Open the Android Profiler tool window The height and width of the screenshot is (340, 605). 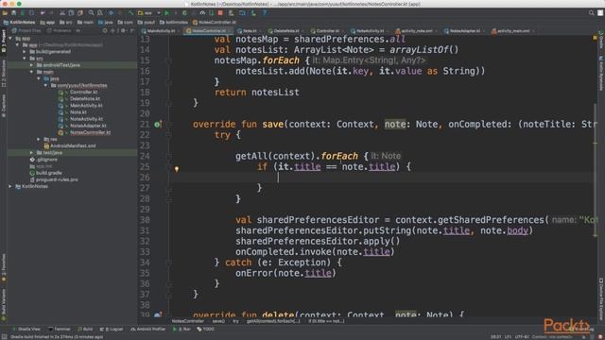tap(147, 330)
